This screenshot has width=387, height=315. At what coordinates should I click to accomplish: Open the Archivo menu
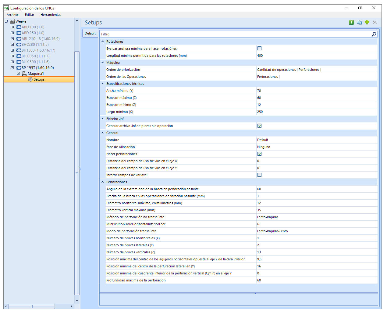(12, 15)
